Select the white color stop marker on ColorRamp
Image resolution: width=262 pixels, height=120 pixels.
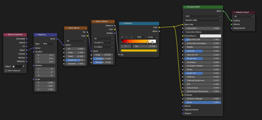[x=152, y=43]
